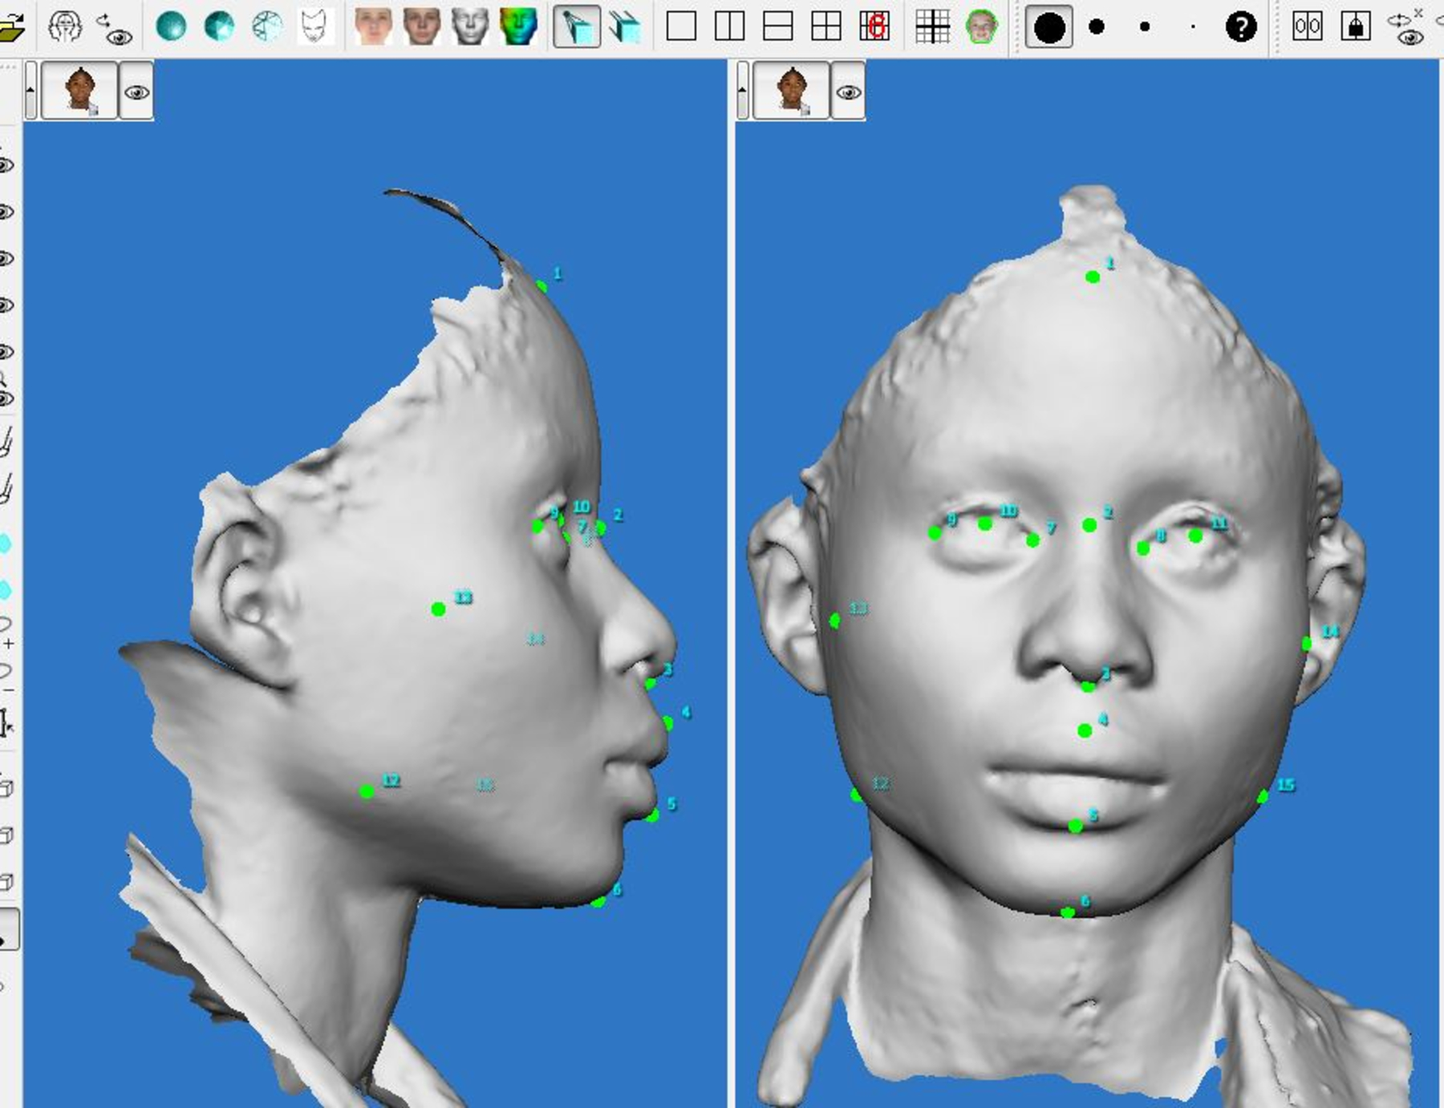Choose the gray untextured face display
1444x1108 pixels.
[469, 26]
